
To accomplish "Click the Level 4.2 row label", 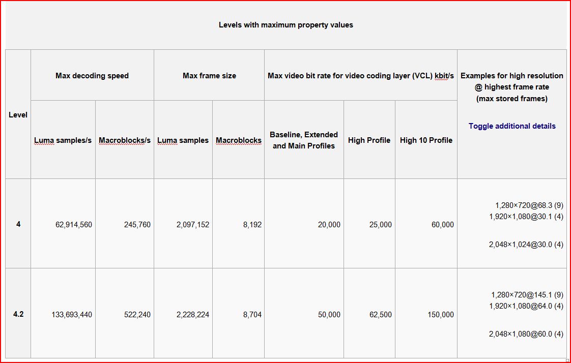I will coord(18,314).
